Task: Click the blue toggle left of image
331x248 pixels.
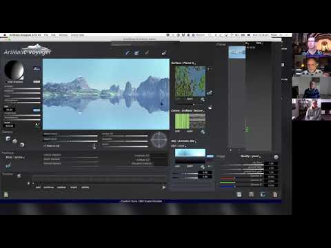Action: [x=210, y=156]
